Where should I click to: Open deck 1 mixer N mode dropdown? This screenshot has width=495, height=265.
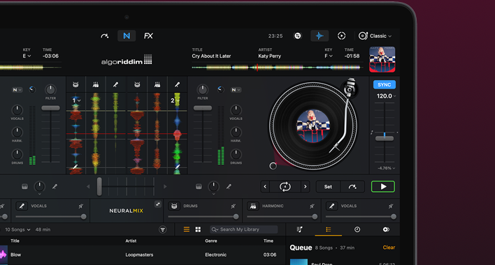point(17,90)
